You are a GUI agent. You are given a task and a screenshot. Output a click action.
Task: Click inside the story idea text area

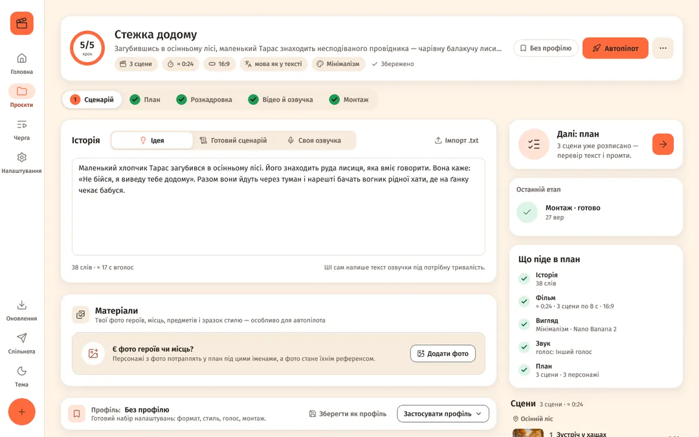(278, 207)
